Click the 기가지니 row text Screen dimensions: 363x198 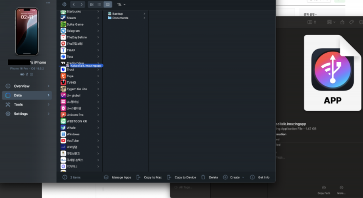72,166
